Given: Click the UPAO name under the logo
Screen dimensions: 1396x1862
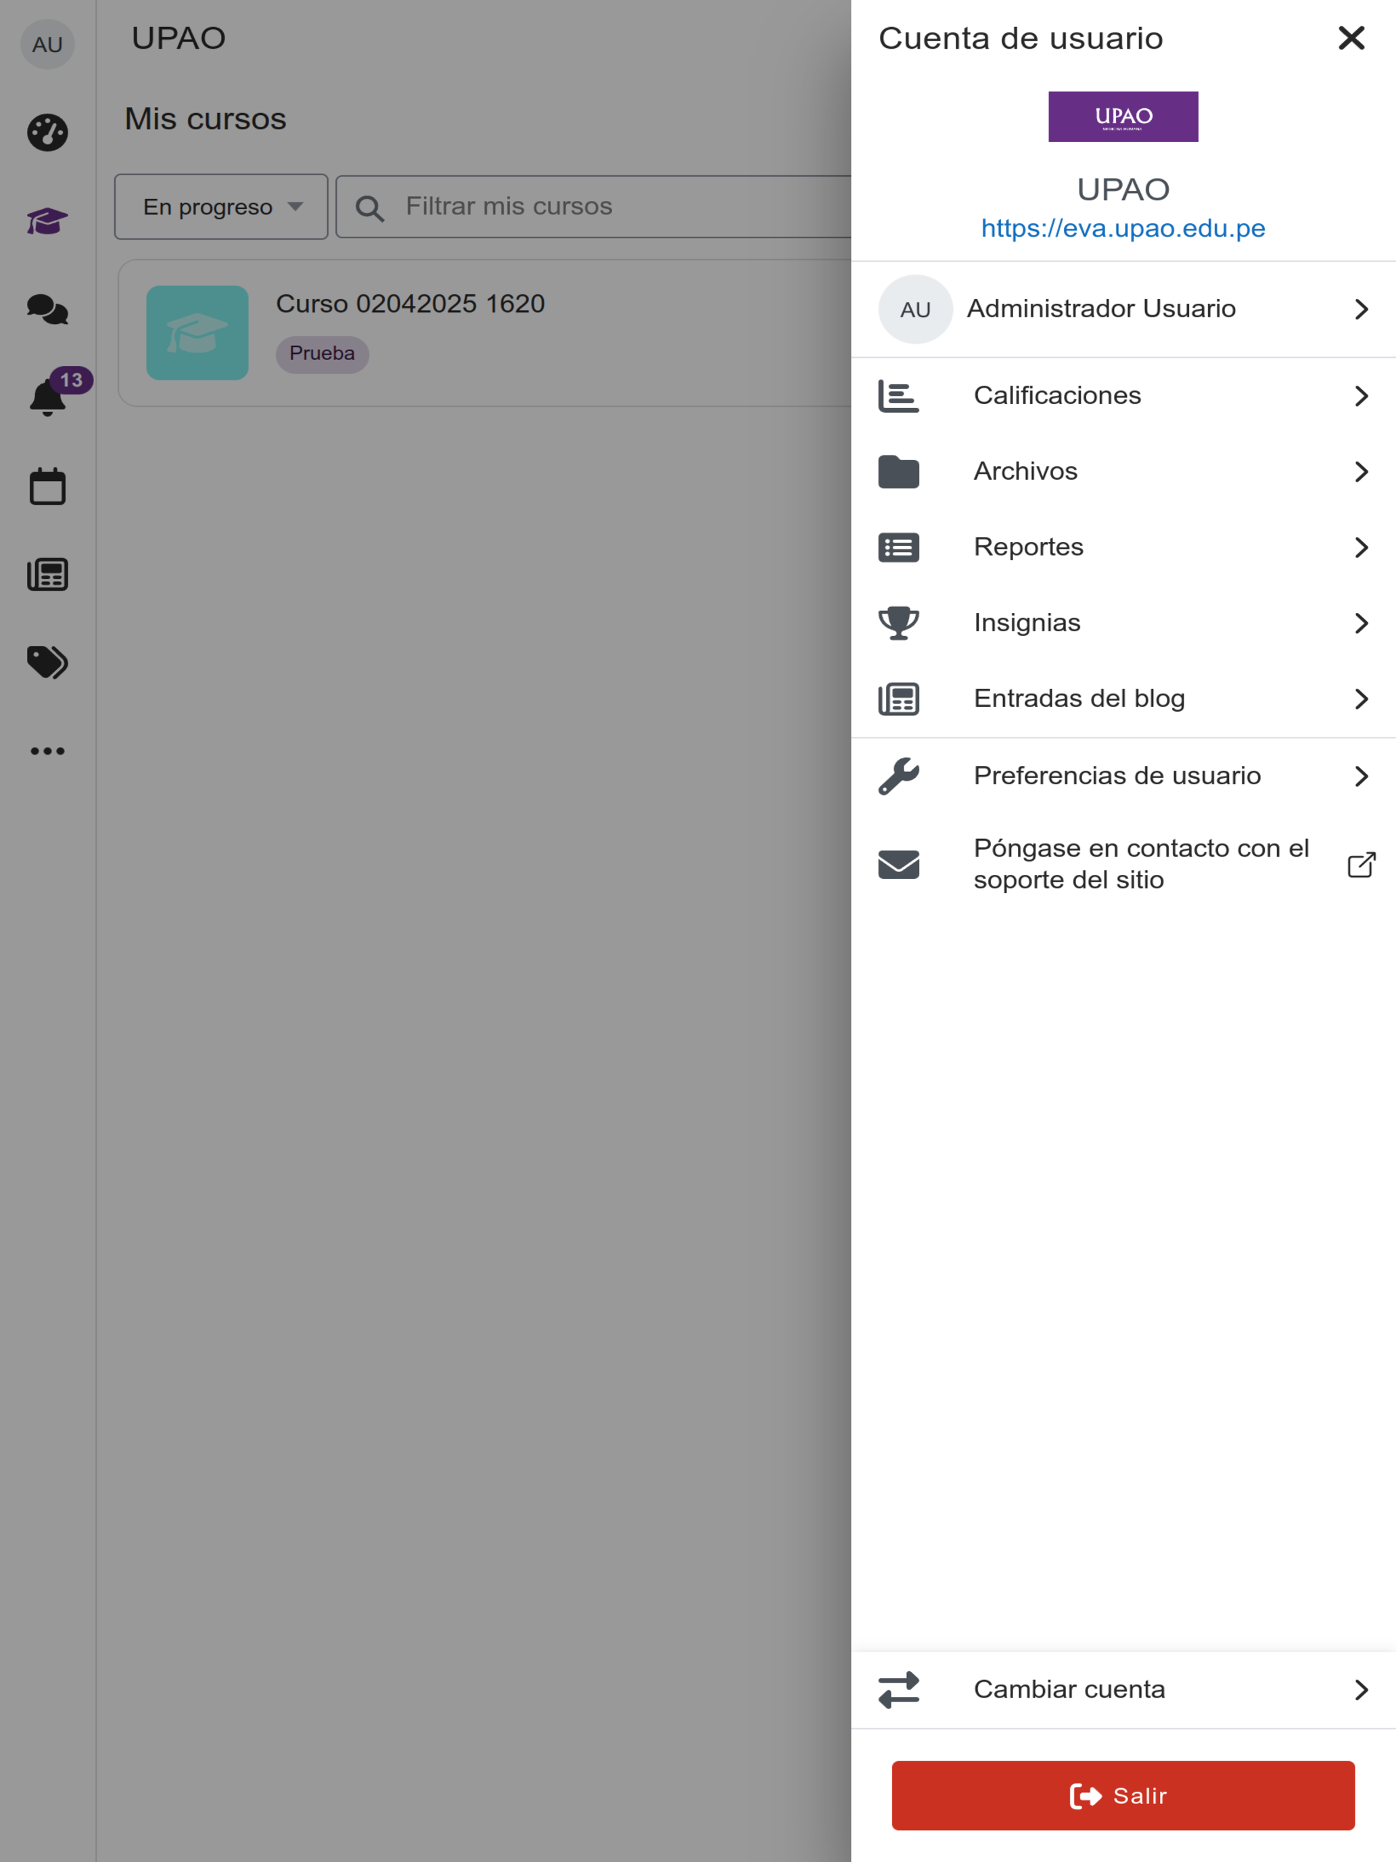Looking at the screenshot, I should pos(1123,189).
